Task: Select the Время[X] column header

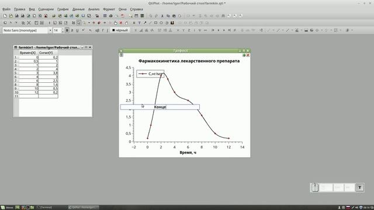Action: [28, 52]
